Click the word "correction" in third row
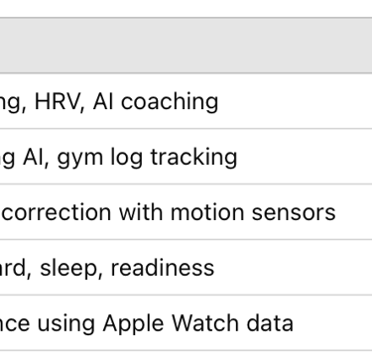This screenshot has width=372, height=363. (x=57, y=212)
